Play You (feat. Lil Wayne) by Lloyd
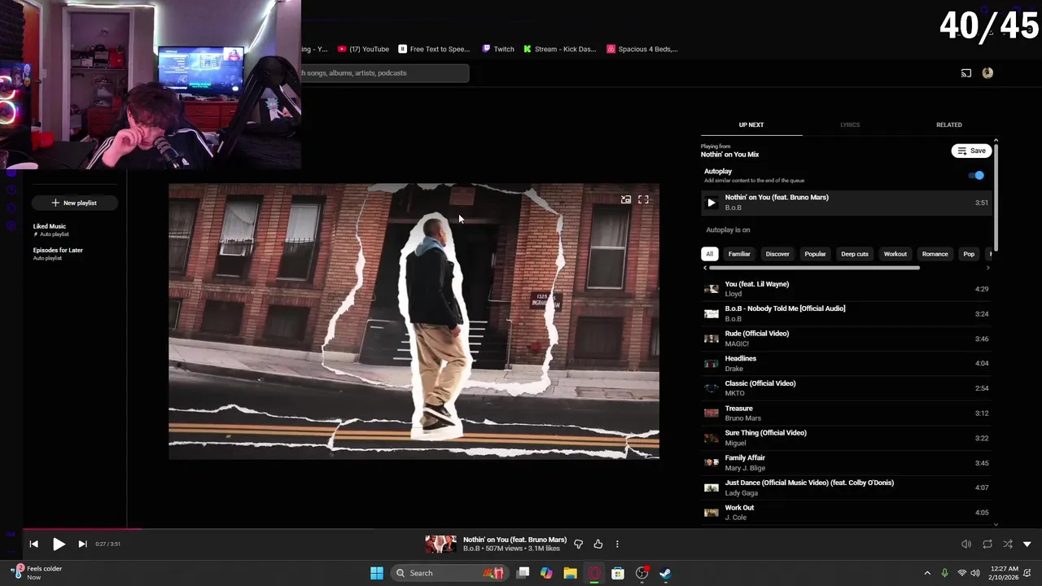This screenshot has width=1042, height=586. click(847, 289)
